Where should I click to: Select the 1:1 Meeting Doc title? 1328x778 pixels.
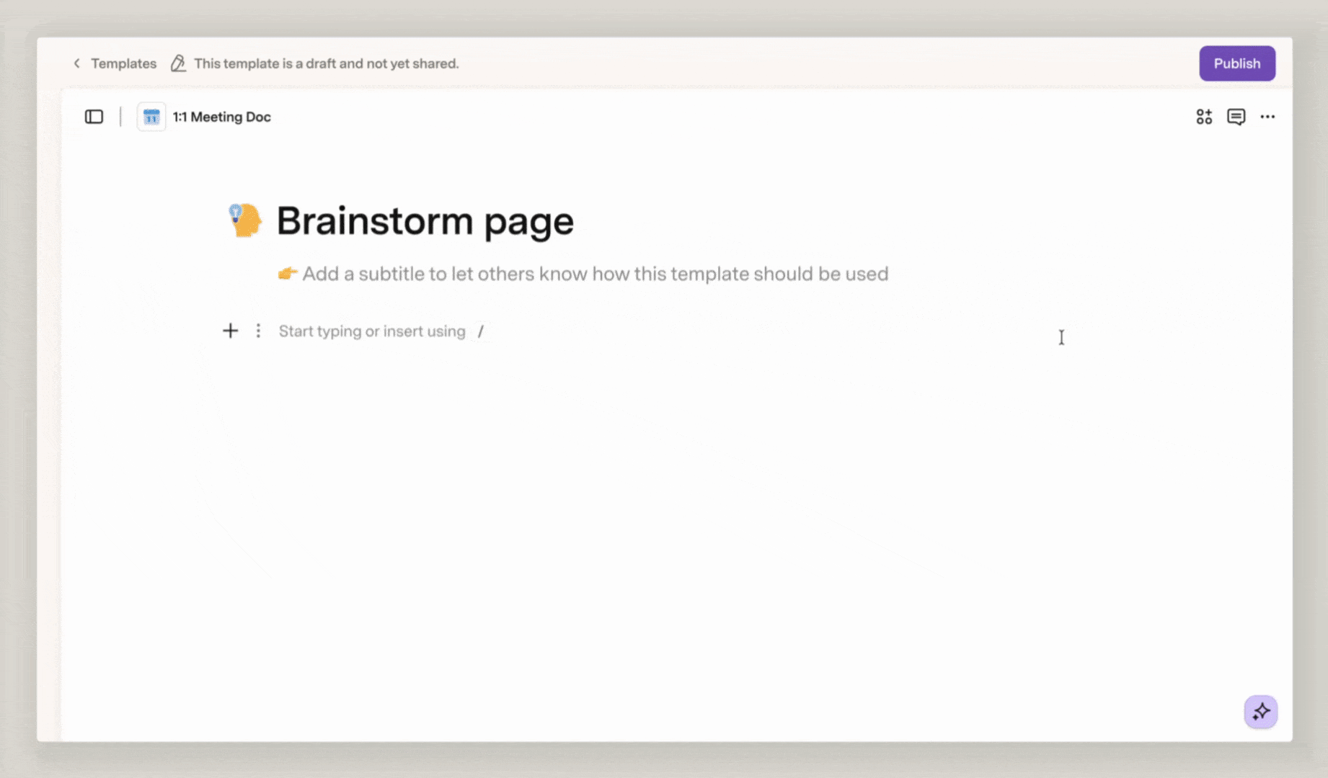[x=221, y=117]
